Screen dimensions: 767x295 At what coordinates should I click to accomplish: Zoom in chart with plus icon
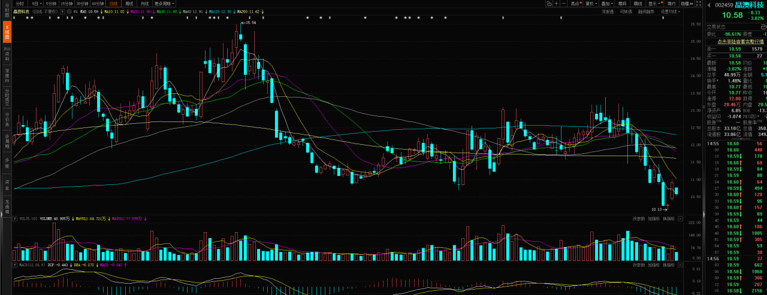[557, 4]
